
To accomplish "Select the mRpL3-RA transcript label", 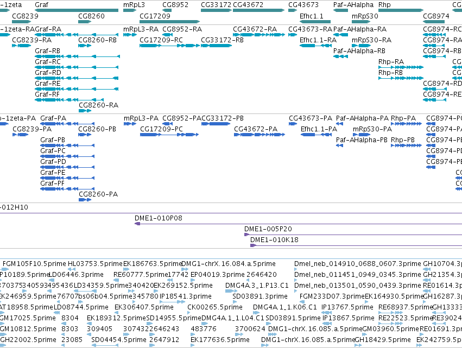I will click(141, 29).
